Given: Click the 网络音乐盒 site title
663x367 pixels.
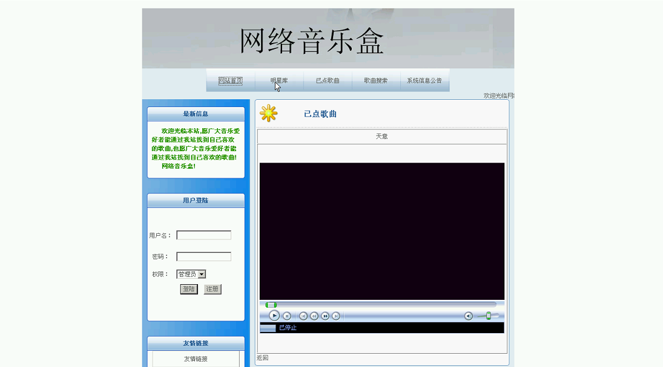Looking at the screenshot, I should tap(312, 41).
